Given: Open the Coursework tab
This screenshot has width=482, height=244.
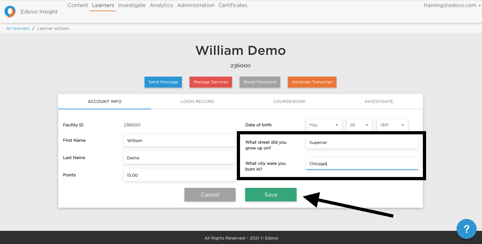Looking at the screenshot, I should pos(289,102).
